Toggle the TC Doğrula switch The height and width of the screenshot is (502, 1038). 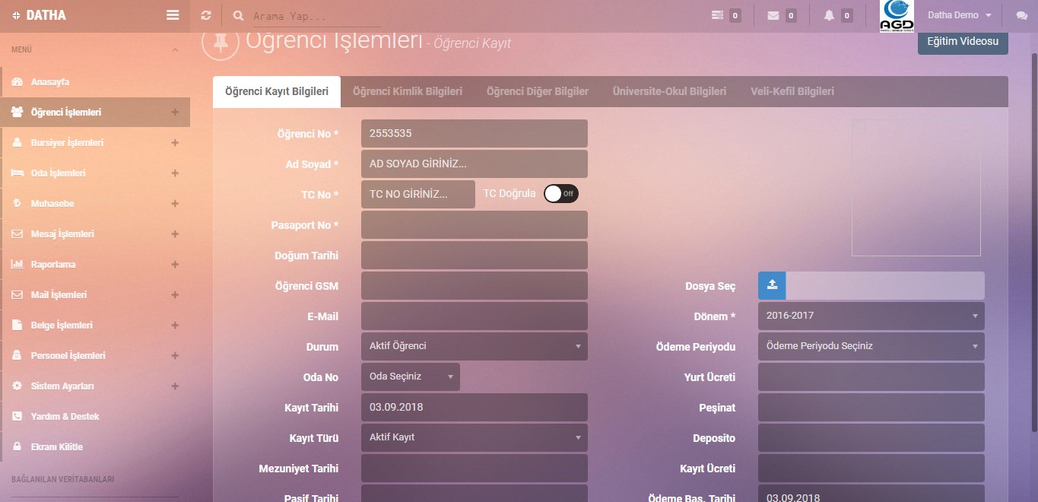point(561,194)
